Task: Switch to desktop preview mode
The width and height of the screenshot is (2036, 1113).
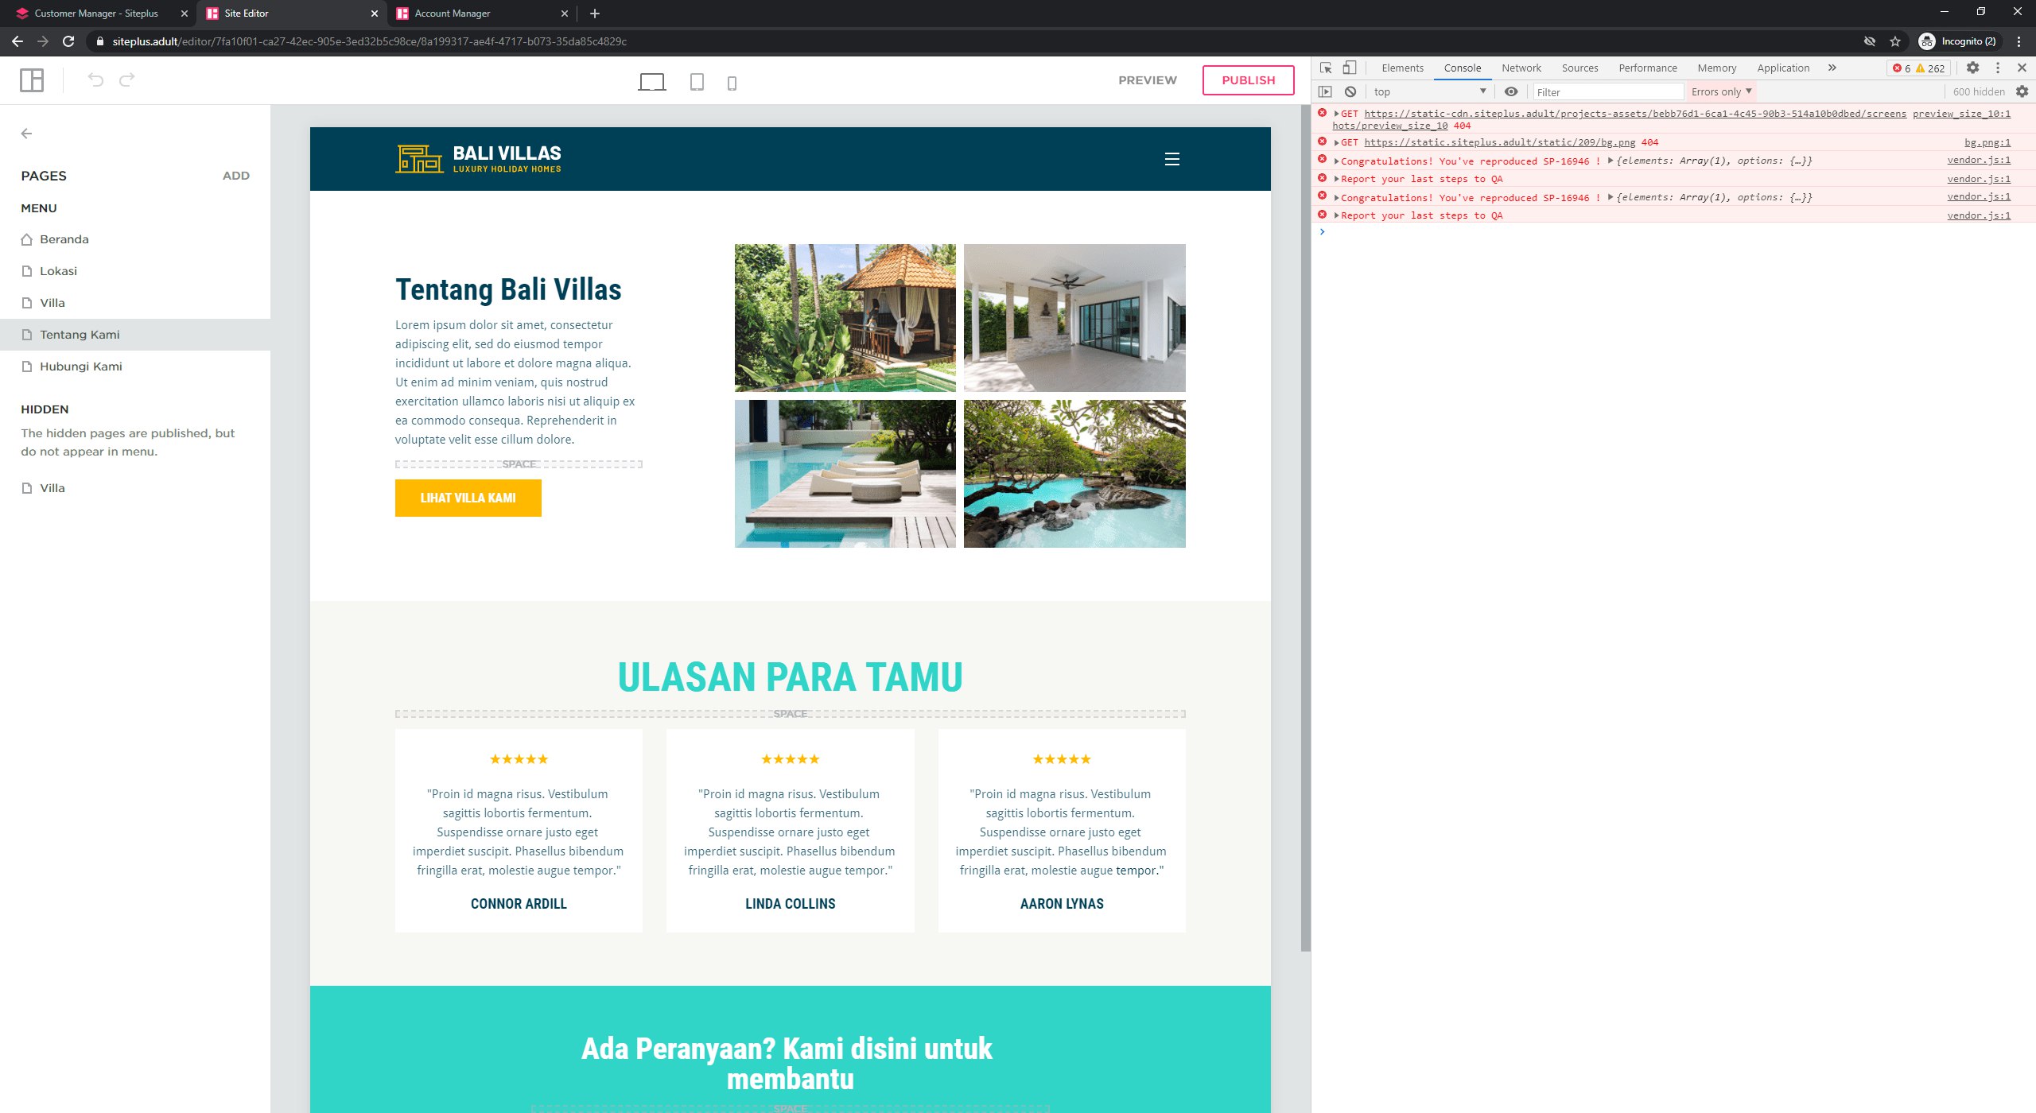Action: (x=651, y=82)
